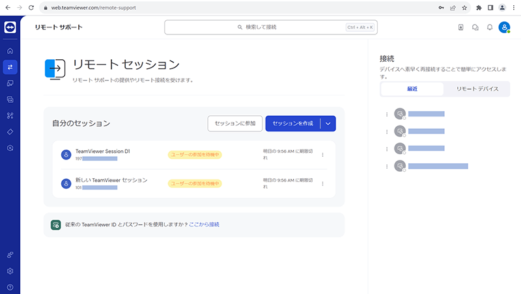Reload the page with browser refresh icon

click(x=31, y=8)
